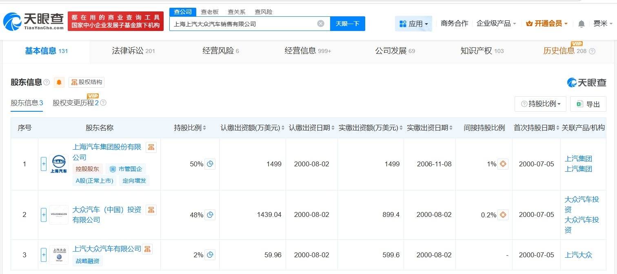617x274 pixels.
Task: Click the SAIC 上海汽车 logo
Action: [x=59, y=164]
